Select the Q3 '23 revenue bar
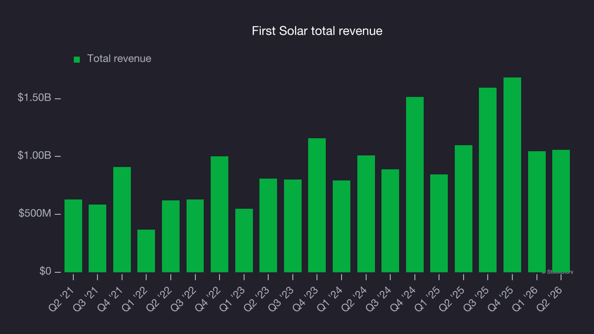This screenshot has width=594, height=334. 293,226
